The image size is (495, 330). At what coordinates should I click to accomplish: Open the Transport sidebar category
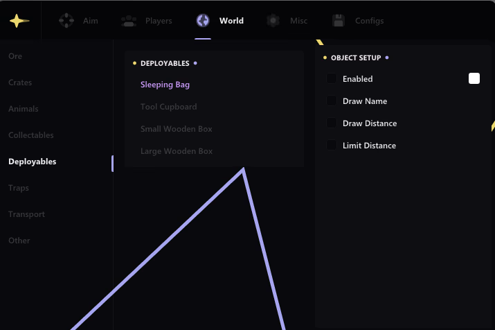click(26, 214)
